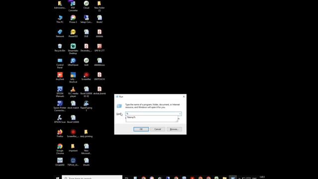Click the Browse... button in Run dialog
This screenshot has height=179, width=318.
coord(174,129)
